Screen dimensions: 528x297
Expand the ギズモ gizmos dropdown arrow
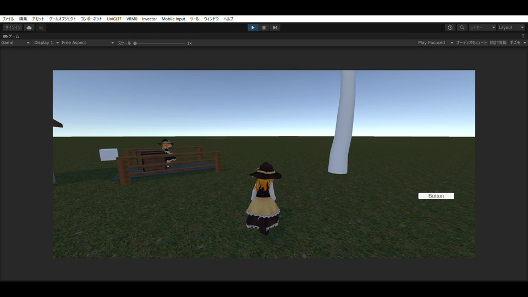(524, 43)
